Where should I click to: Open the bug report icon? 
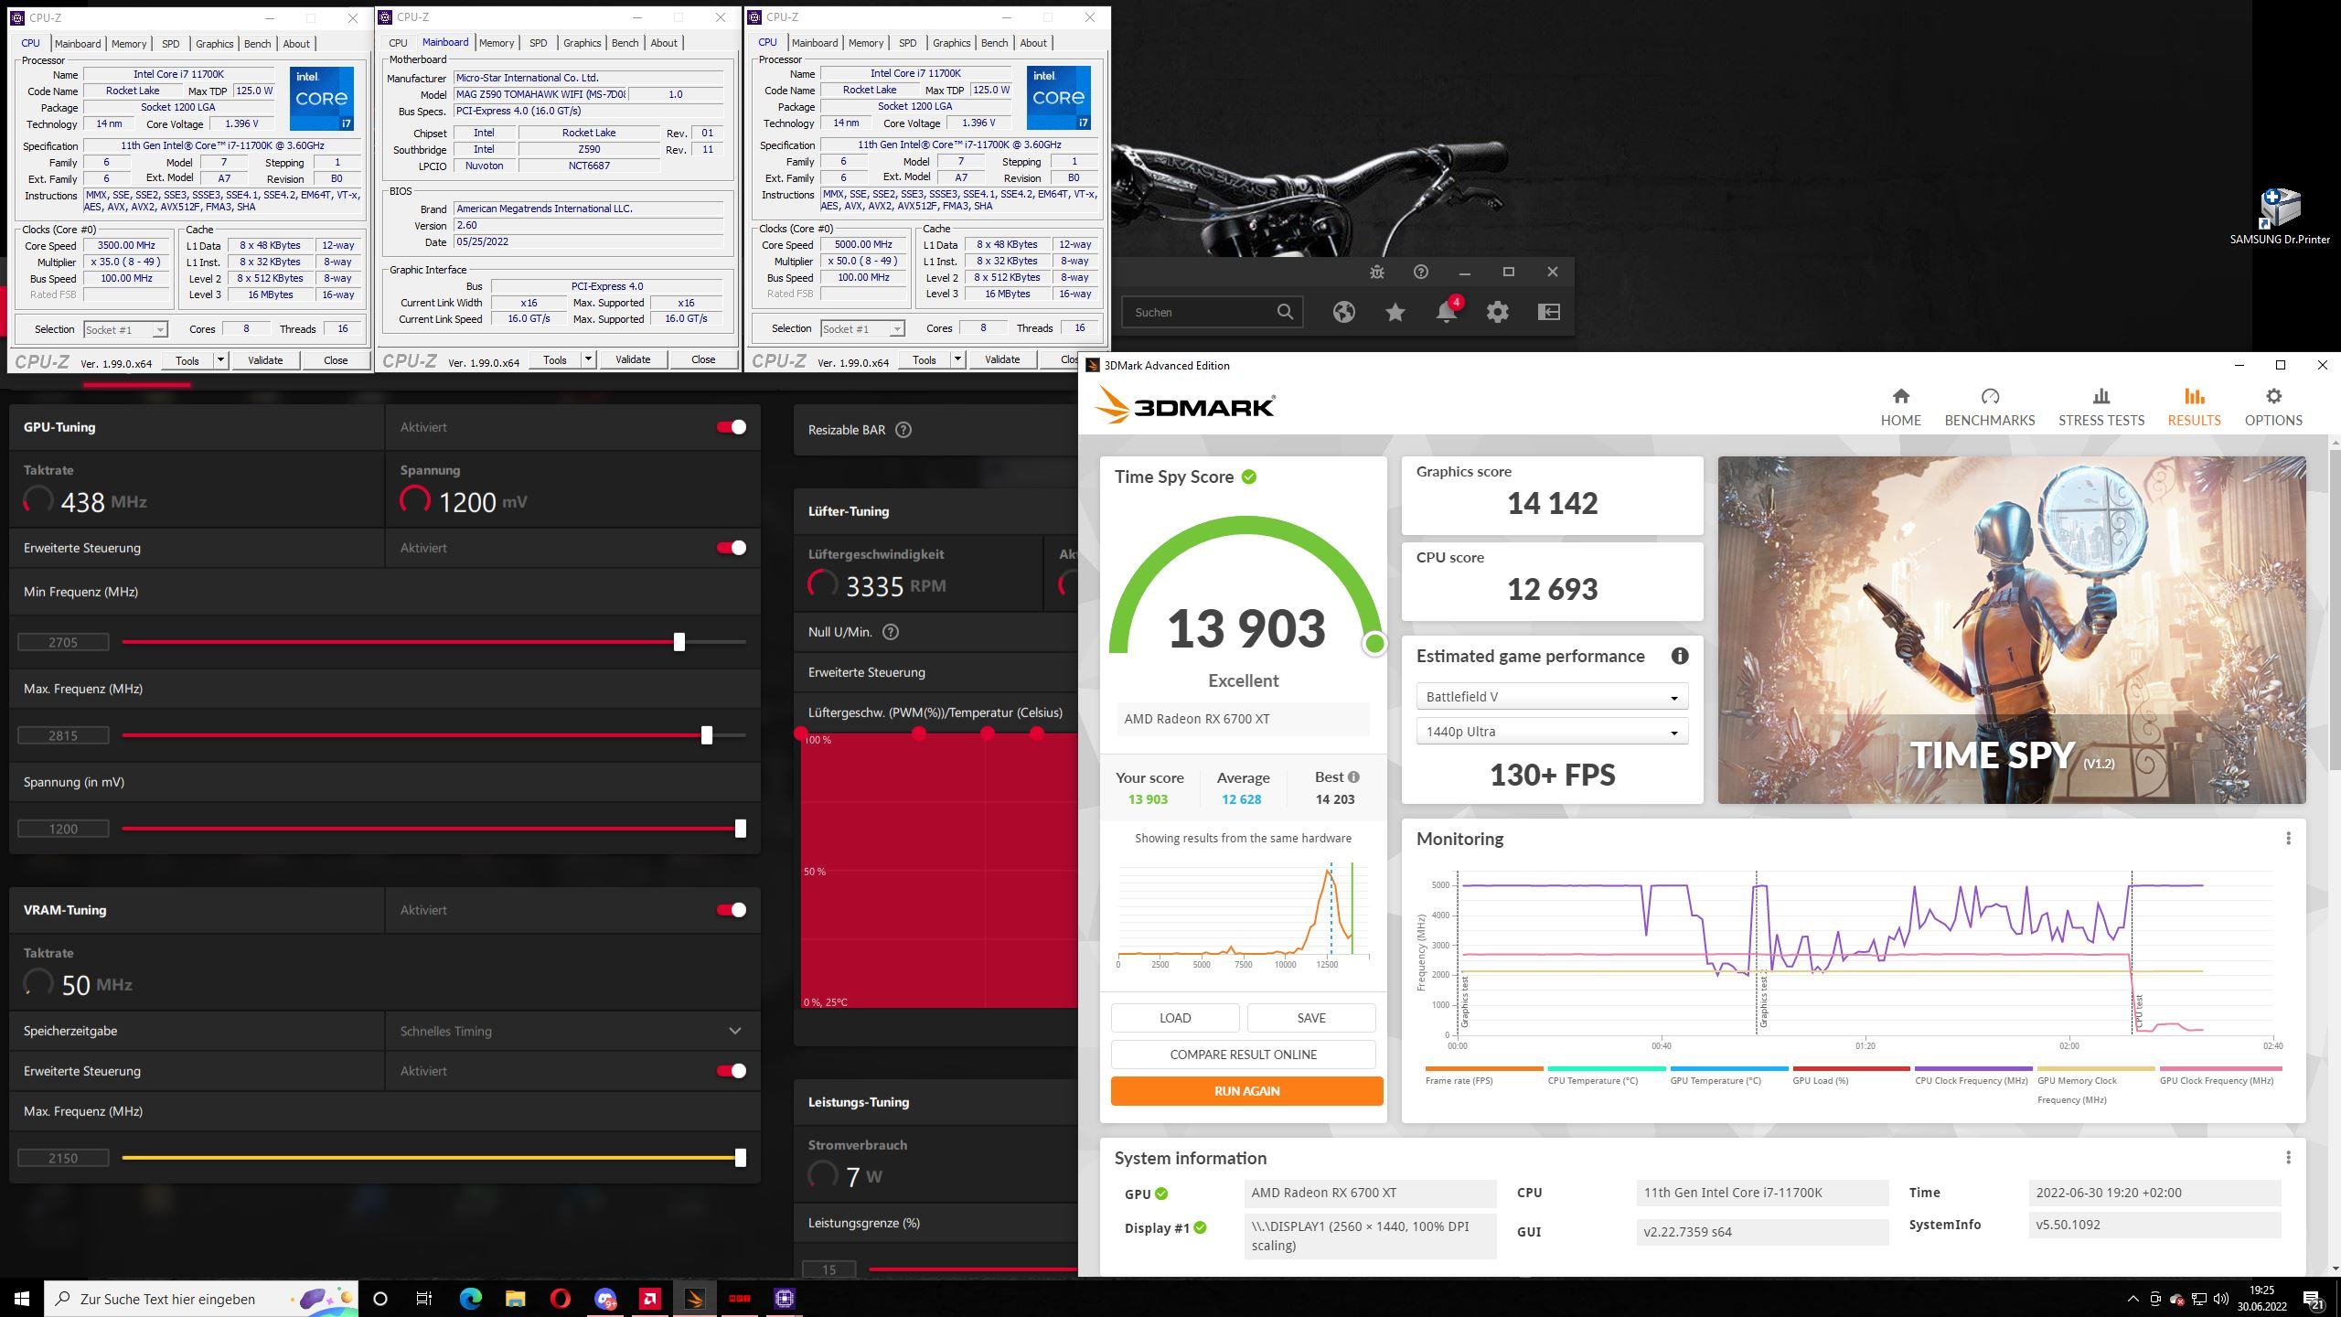click(x=1377, y=273)
